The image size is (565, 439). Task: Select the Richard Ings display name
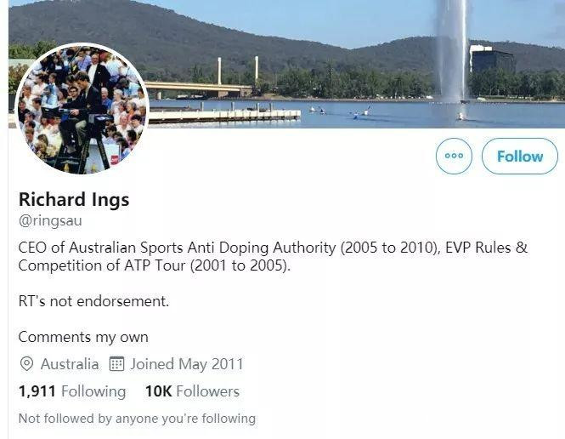(73, 200)
